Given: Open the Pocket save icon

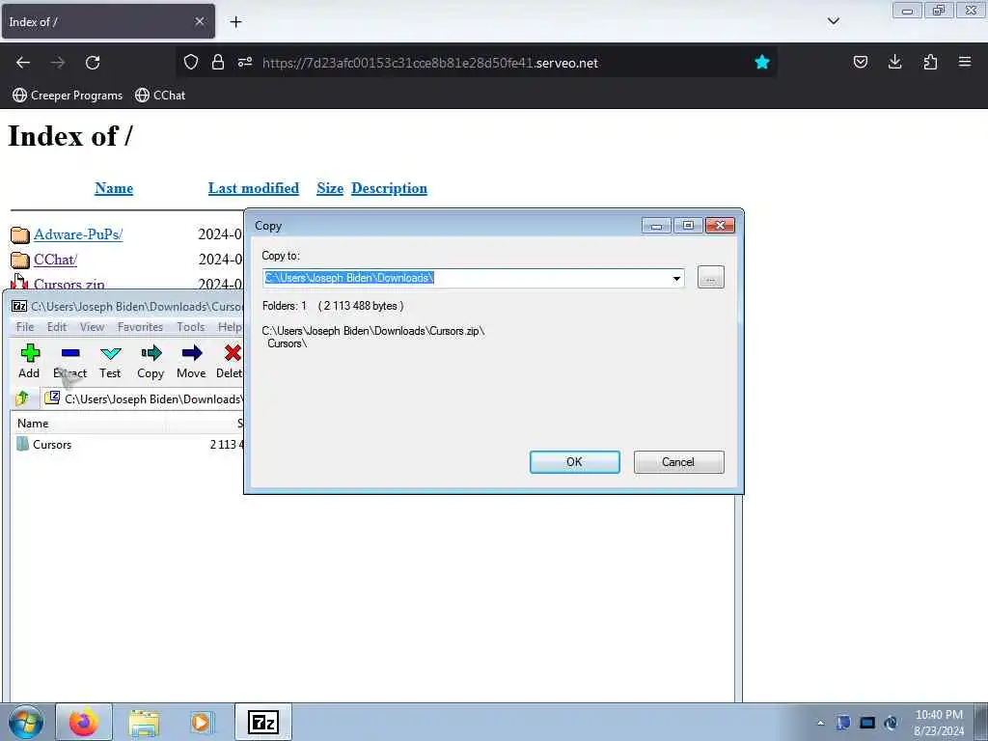Looking at the screenshot, I should (860, 62).
